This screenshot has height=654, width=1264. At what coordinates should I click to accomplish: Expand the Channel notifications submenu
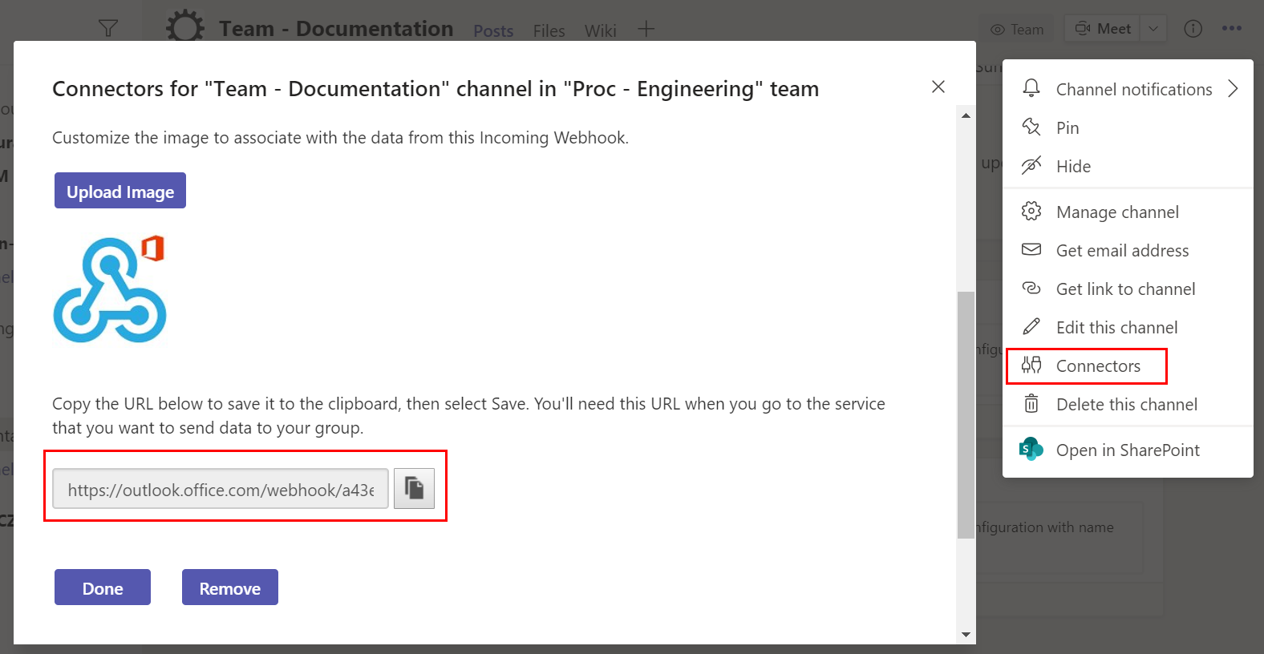point(1233,89)
